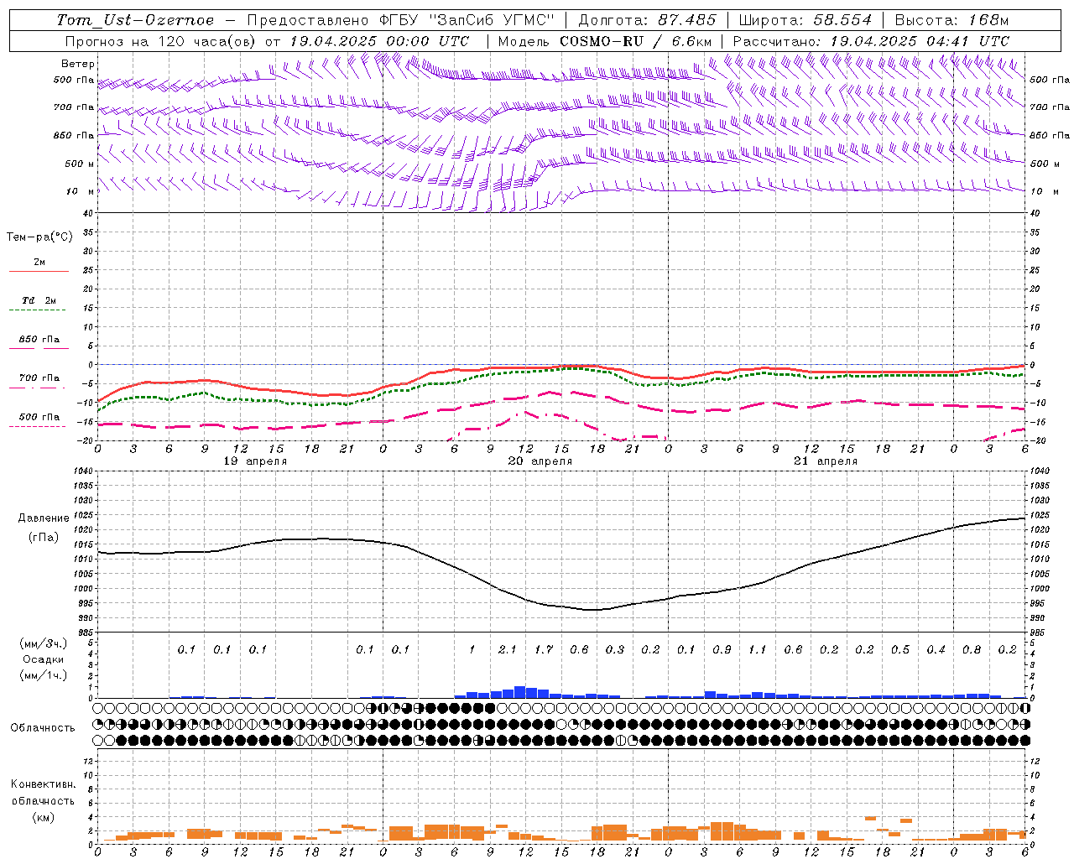
Task: Click the 0.5 precipitation value
Action: click(x=900, y=649)
